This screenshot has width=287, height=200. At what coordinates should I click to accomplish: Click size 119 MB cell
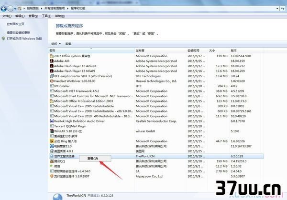coord(222,56)
